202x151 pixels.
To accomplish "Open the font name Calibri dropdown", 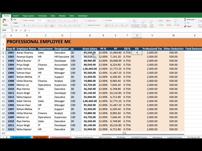I will pyautogui.click(x=37, y=20).
